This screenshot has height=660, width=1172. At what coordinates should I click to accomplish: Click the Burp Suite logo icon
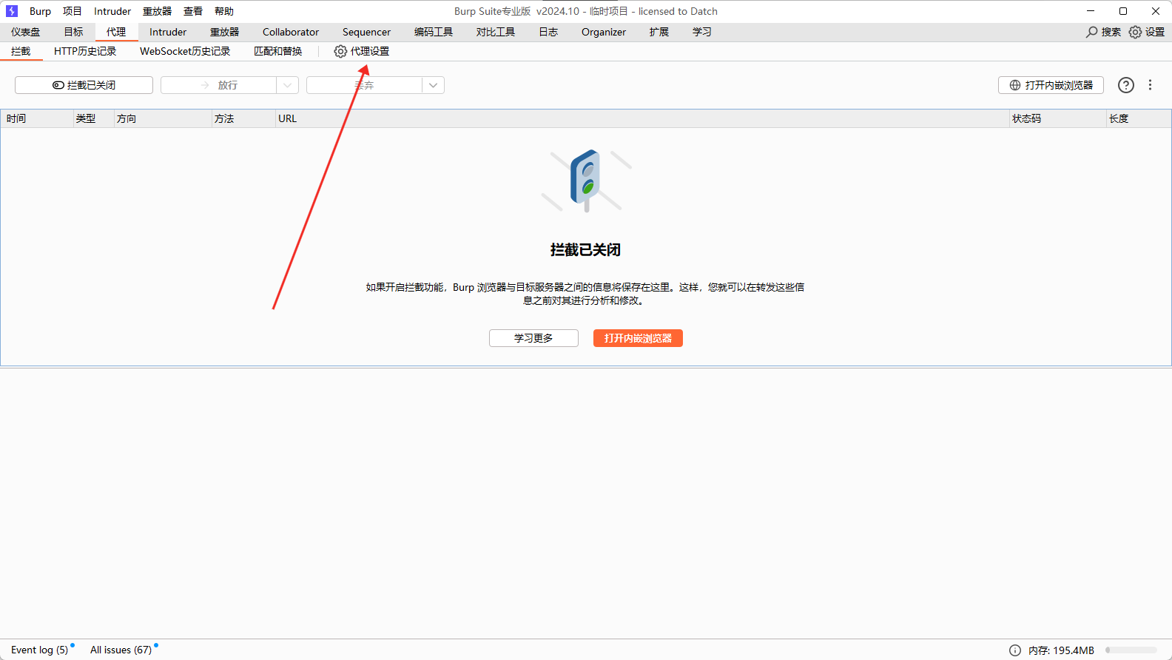coord(12,11)
